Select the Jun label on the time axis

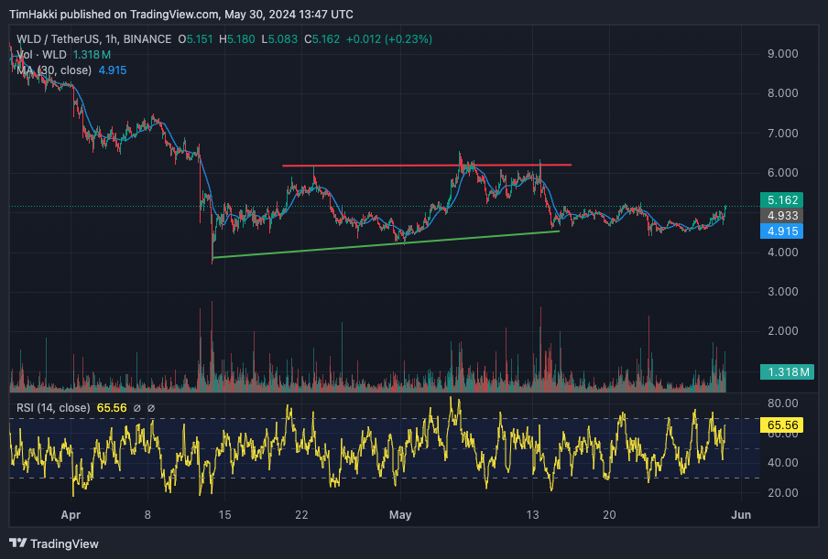click(x=740, y=515)
